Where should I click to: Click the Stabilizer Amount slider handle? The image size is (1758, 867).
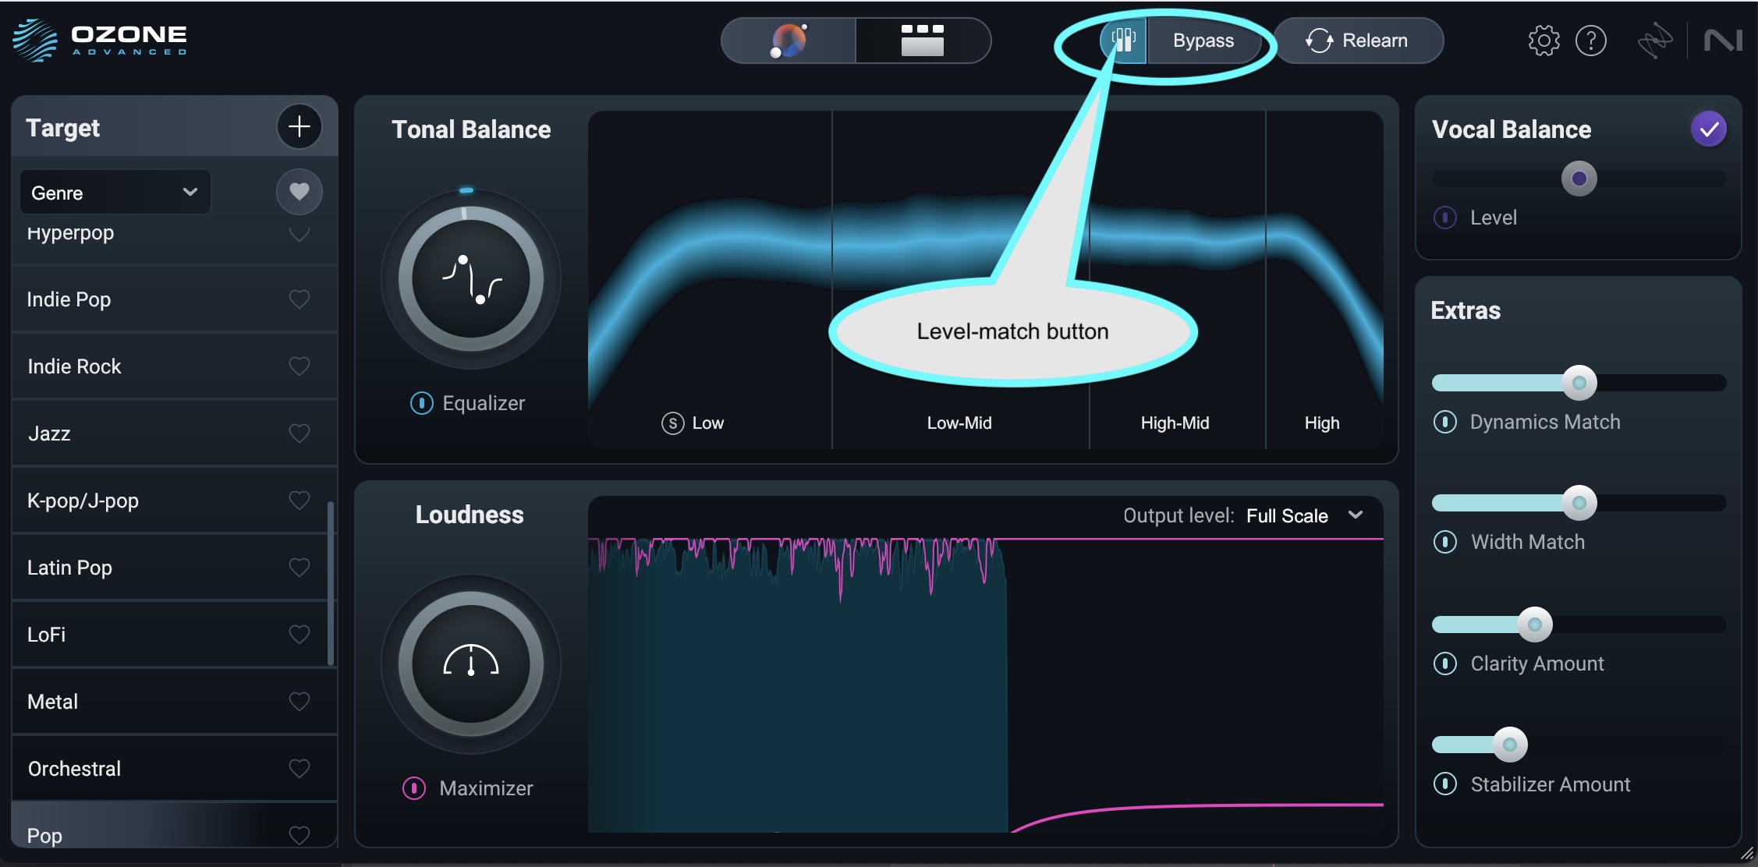pos(1510,745)
